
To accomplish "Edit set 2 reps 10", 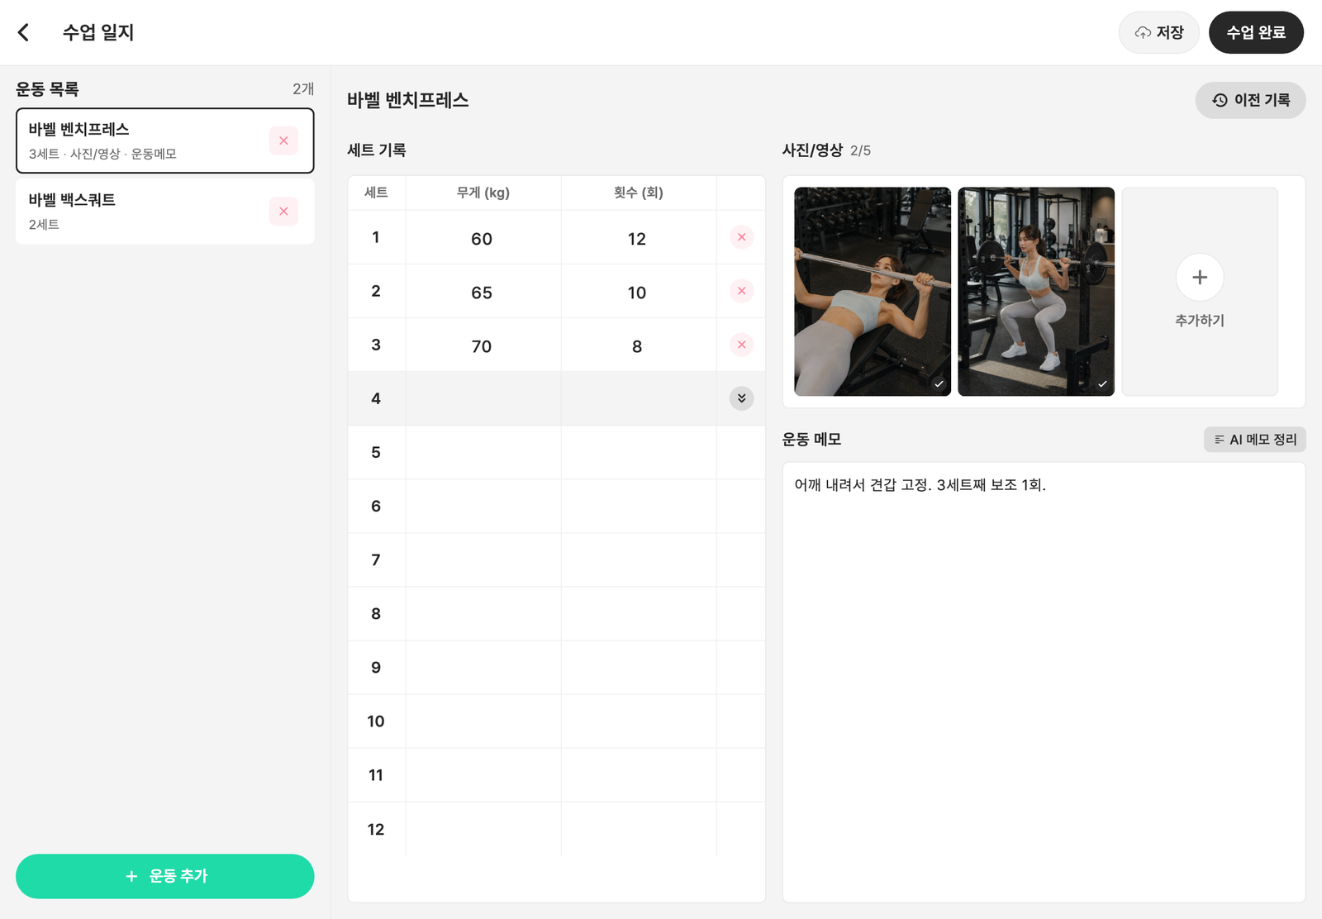I will click(638, 292).
